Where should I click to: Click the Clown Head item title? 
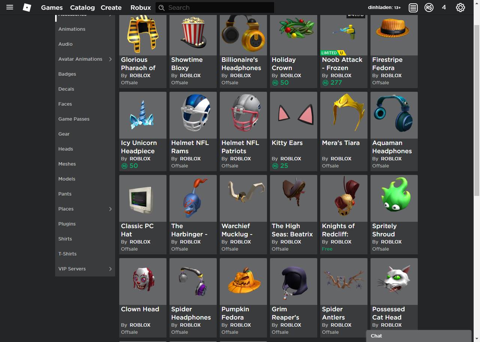[140, 309]
